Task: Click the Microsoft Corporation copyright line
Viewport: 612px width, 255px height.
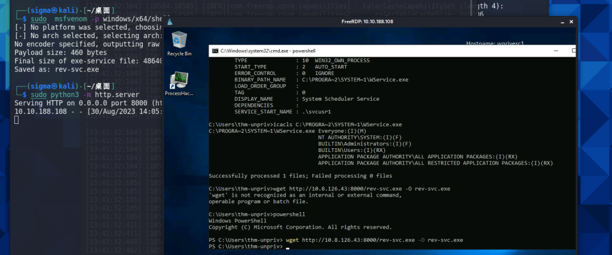Action: tap(300, 228)
